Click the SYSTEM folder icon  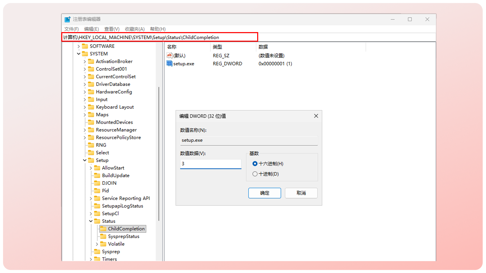pos(85,54)
